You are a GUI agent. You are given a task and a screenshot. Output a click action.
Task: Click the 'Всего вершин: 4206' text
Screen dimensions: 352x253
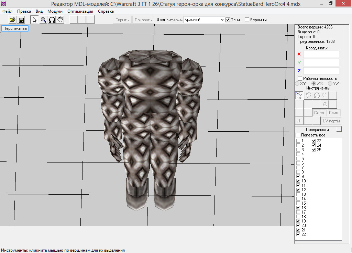315,27
